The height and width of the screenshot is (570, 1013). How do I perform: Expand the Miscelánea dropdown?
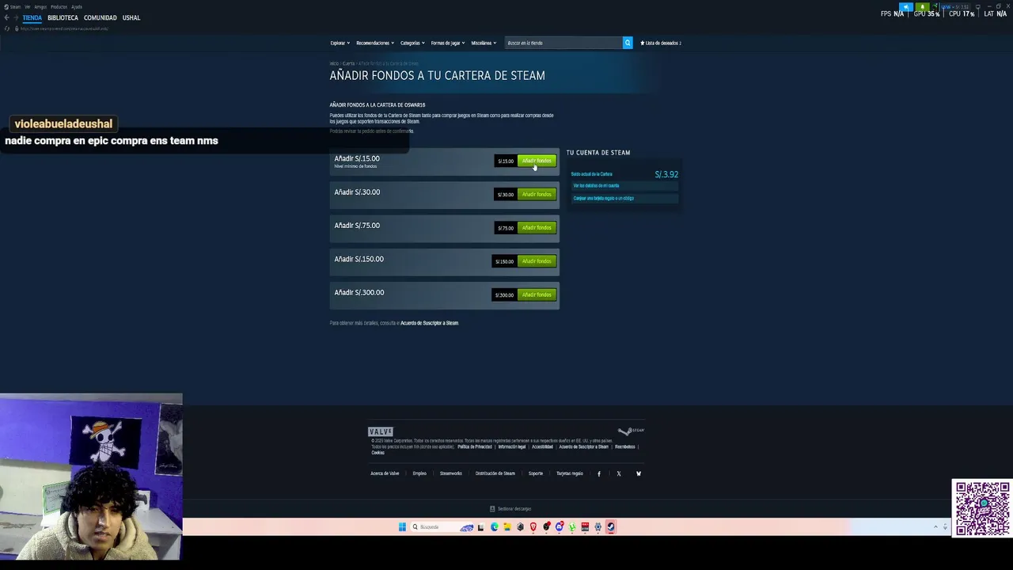tap(484, 43)
